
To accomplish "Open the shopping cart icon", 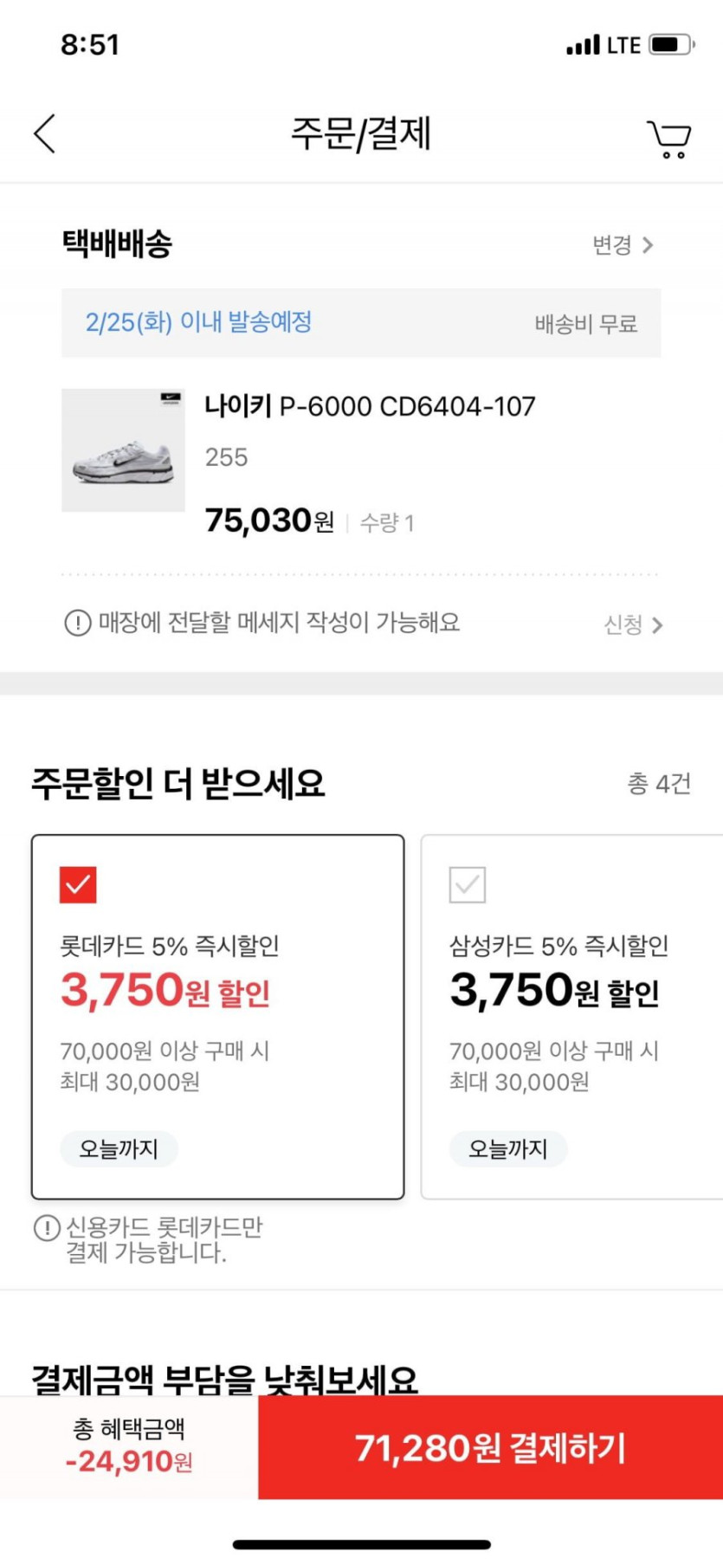I will point(668,139).
